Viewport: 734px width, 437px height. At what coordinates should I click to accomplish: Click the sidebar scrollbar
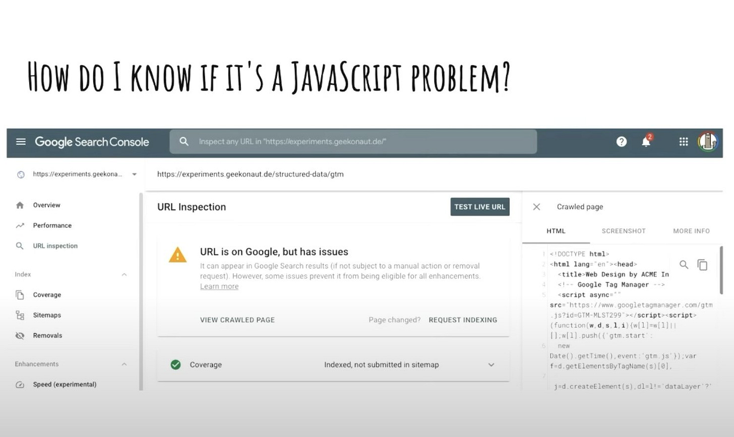pos(141,291)
